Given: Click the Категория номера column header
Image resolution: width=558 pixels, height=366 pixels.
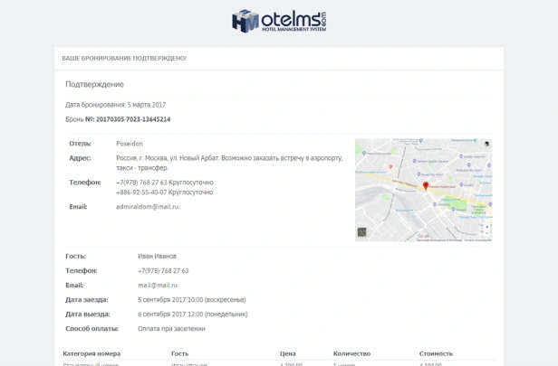Looking at the screenshot, I should [91, 353].
